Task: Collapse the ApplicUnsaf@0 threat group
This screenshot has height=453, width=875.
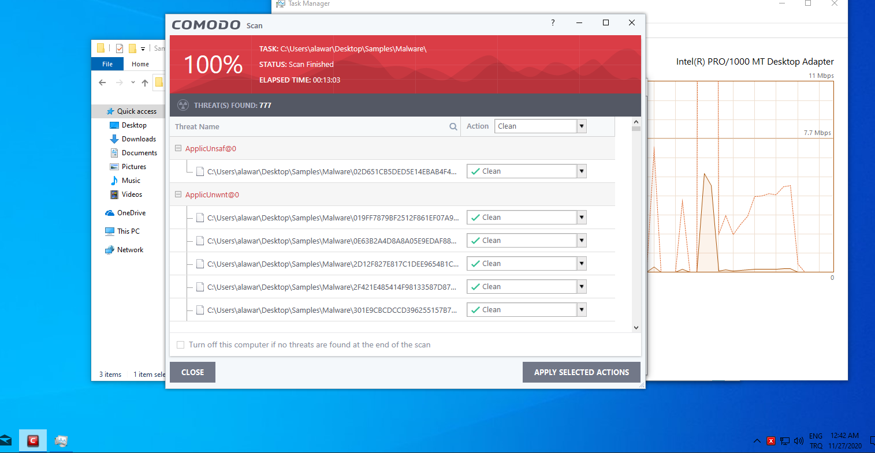Action: pyautogui.click(x=178, y=148)
